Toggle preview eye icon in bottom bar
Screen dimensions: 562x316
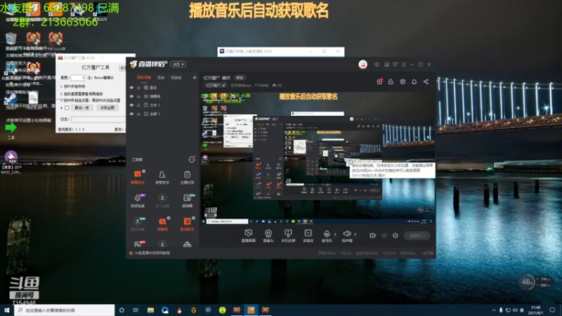click(x=384, y=235)
